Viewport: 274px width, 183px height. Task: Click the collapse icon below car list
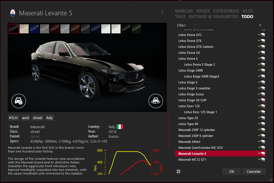pyautogui.click(x=178, y=171)
